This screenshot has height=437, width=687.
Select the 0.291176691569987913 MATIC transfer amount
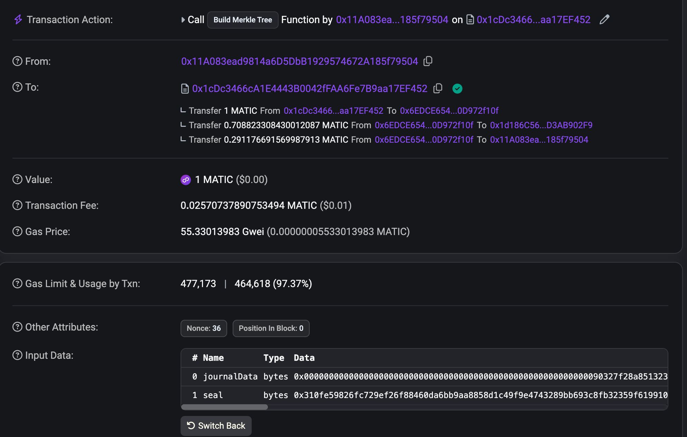(286, 140)
